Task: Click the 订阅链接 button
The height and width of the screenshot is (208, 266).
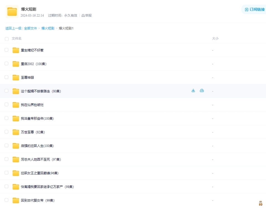Action: point(255,10)
